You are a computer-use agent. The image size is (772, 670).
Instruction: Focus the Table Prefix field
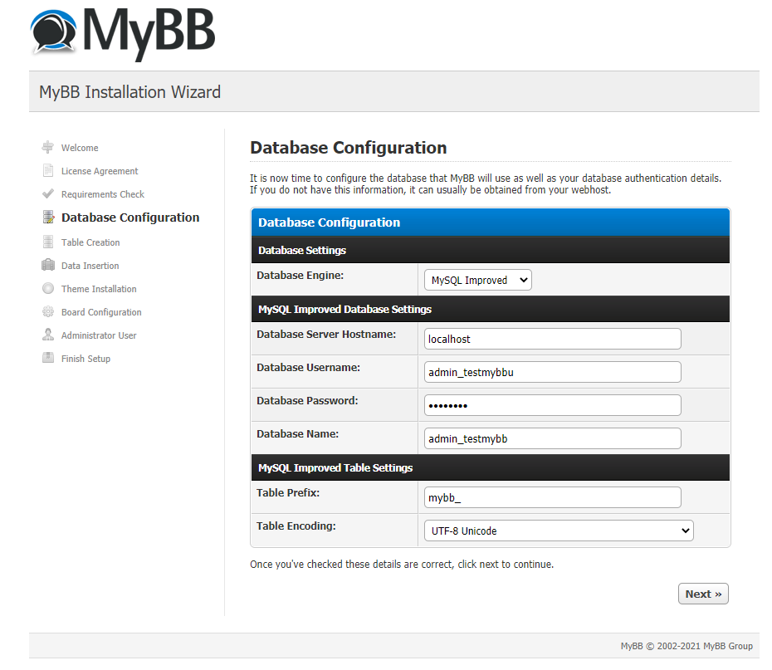coord(552,497)
